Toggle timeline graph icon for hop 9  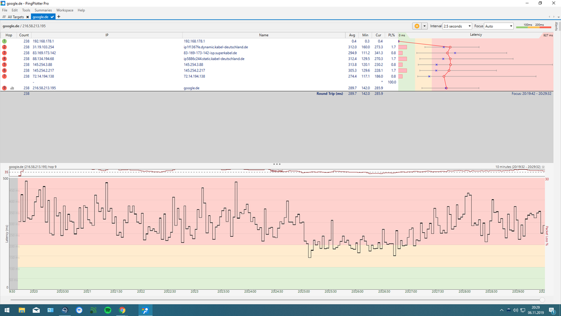pos(12,88)
